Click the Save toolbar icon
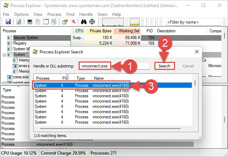The image size is (228, 157). tap(8, 22)
